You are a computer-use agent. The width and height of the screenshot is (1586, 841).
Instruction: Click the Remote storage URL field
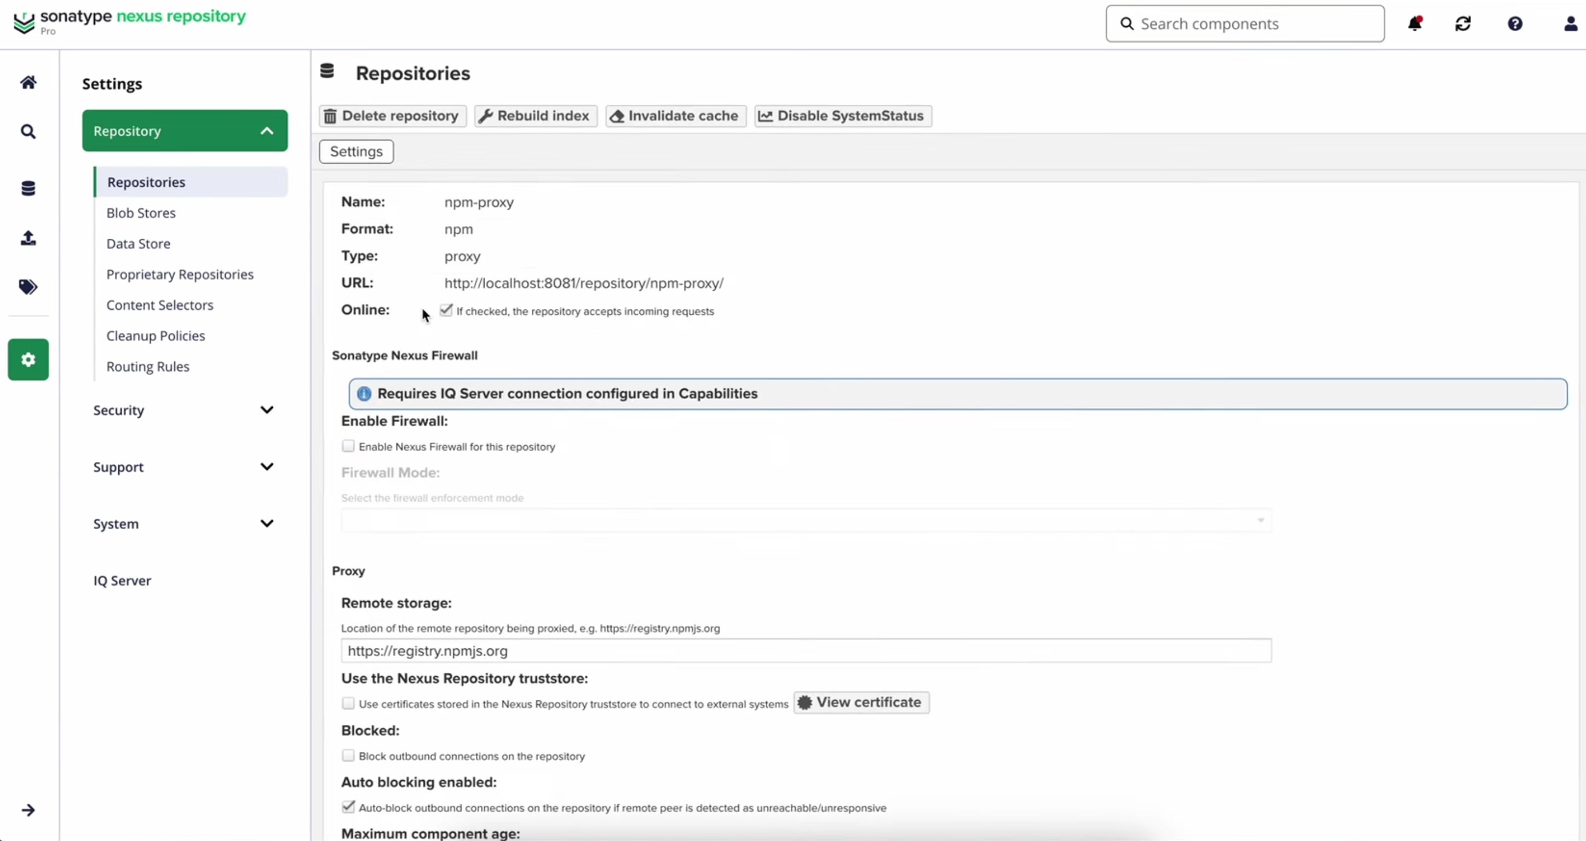[x=807, y=651]
